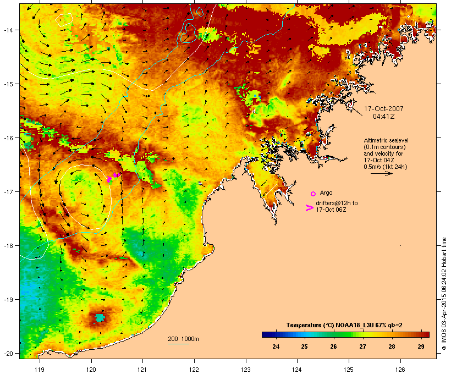
Task: Click the Argo legend label
Action: [326, 193]
